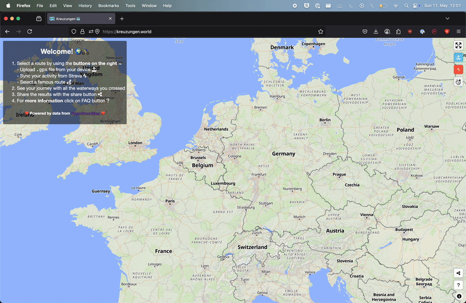Open Firefox account icon
The height and width of the screenshot is (303, 466).
click(x=387, y=31)
